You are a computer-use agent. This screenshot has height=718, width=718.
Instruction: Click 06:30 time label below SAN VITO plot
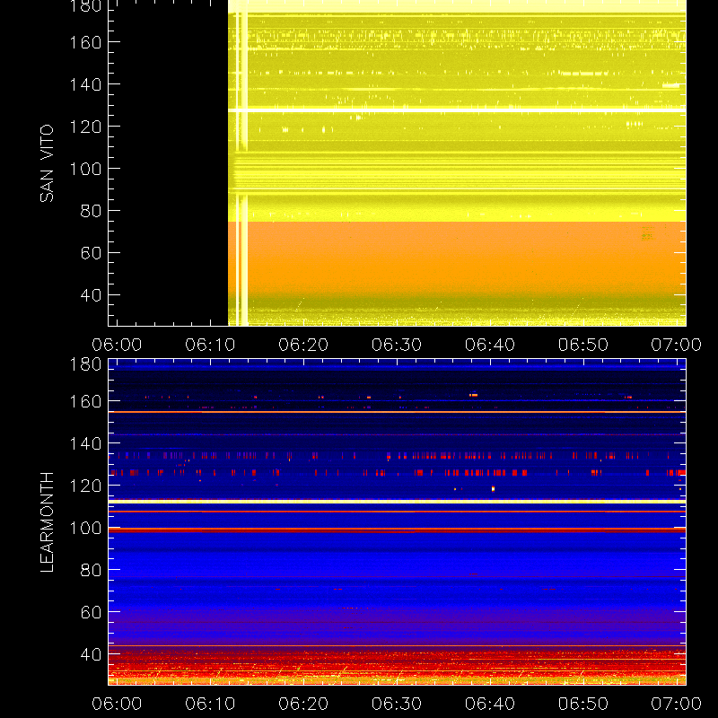[x=397, y=345]
